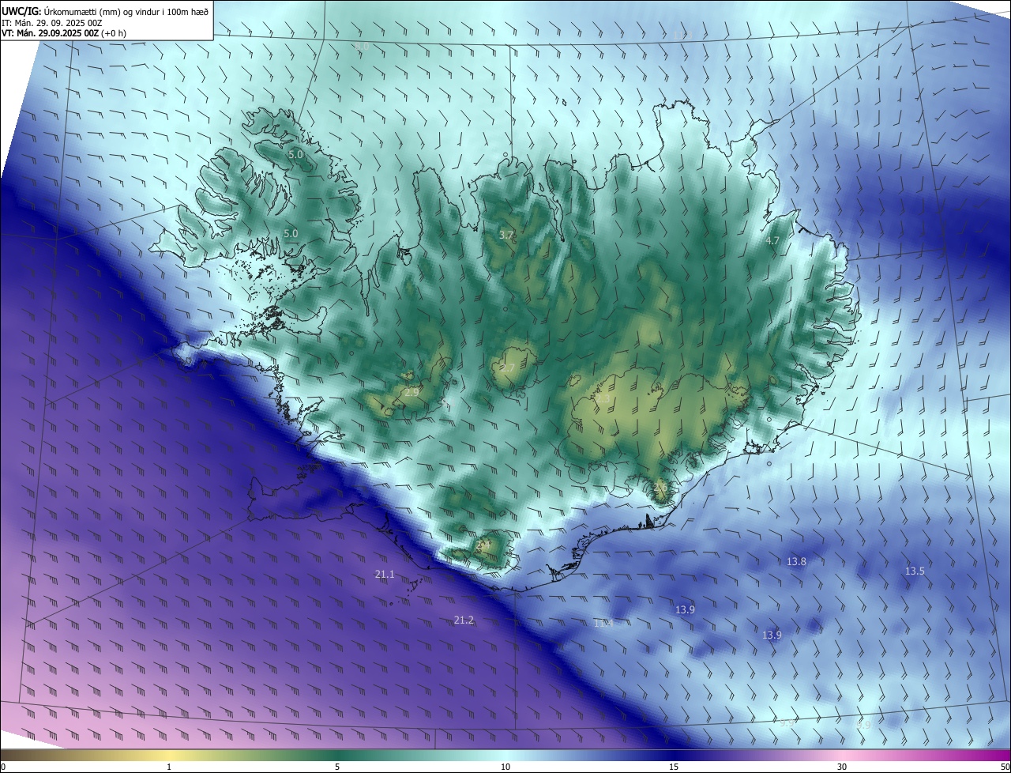Click the '1' tick on the color scale
This screenshot has height=773, width=1011.
click(x=170, y=767)
